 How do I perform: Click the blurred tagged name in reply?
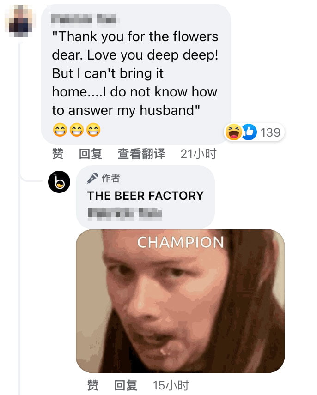[125, 214]
